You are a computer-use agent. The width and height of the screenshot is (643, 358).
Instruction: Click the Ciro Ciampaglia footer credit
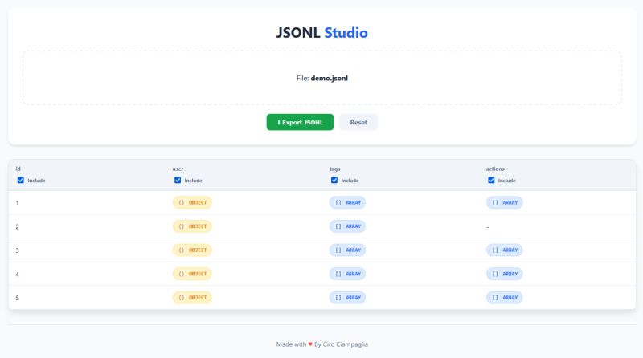click(x=346, y=344)
